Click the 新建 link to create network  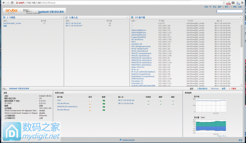pyautogui.click(x=5, y=26)
